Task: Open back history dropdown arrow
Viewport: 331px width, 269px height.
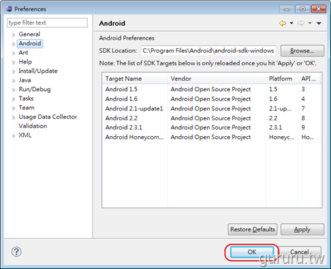Action: point(291,23)
